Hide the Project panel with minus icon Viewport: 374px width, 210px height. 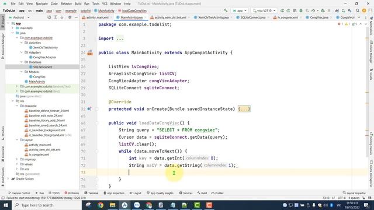click(x=76, y=17)
